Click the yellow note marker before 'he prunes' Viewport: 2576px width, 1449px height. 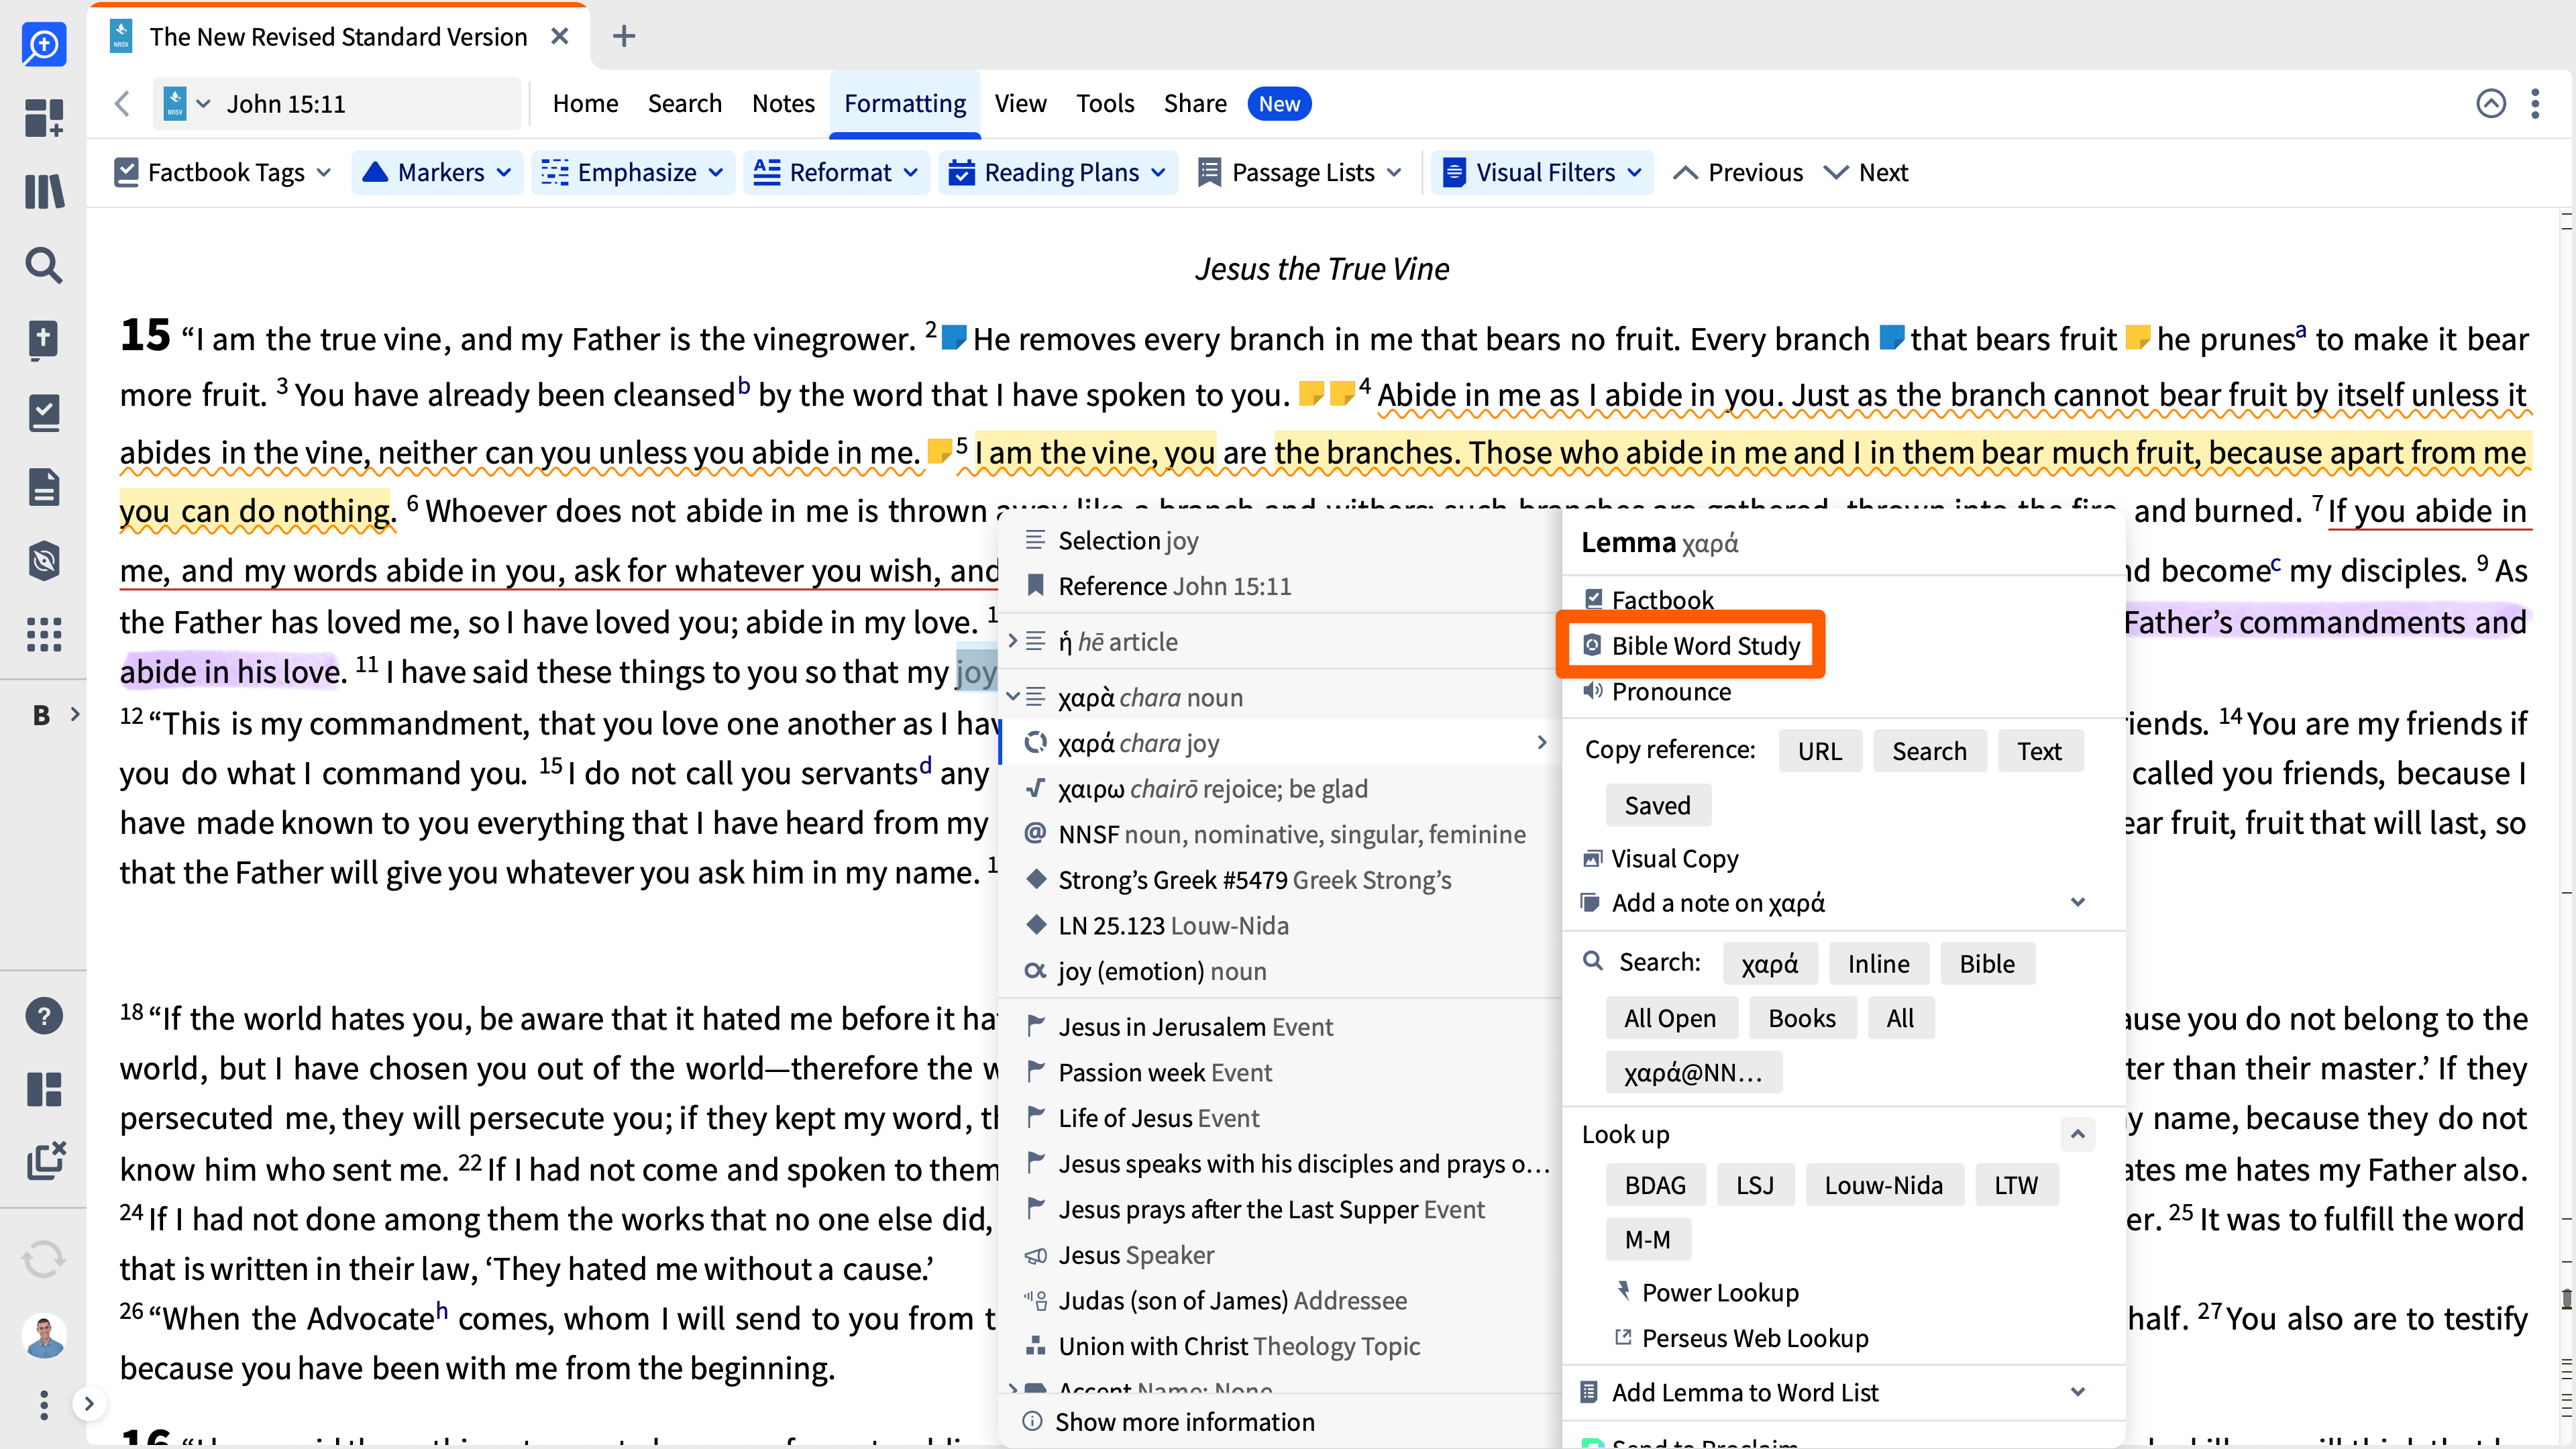[x=2137, y=337]
